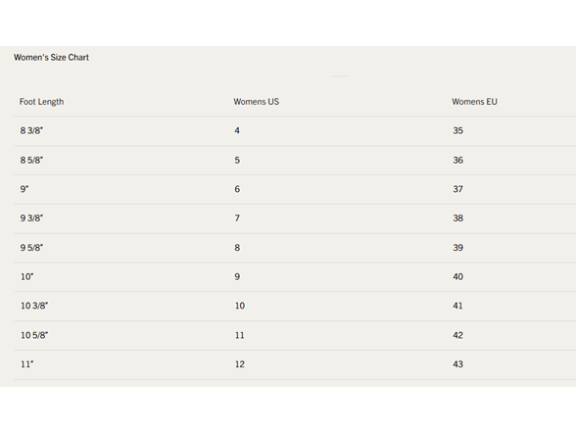Select Womens EU size 41
Viewport: 576px width, 432px height.
click(457, 306)
